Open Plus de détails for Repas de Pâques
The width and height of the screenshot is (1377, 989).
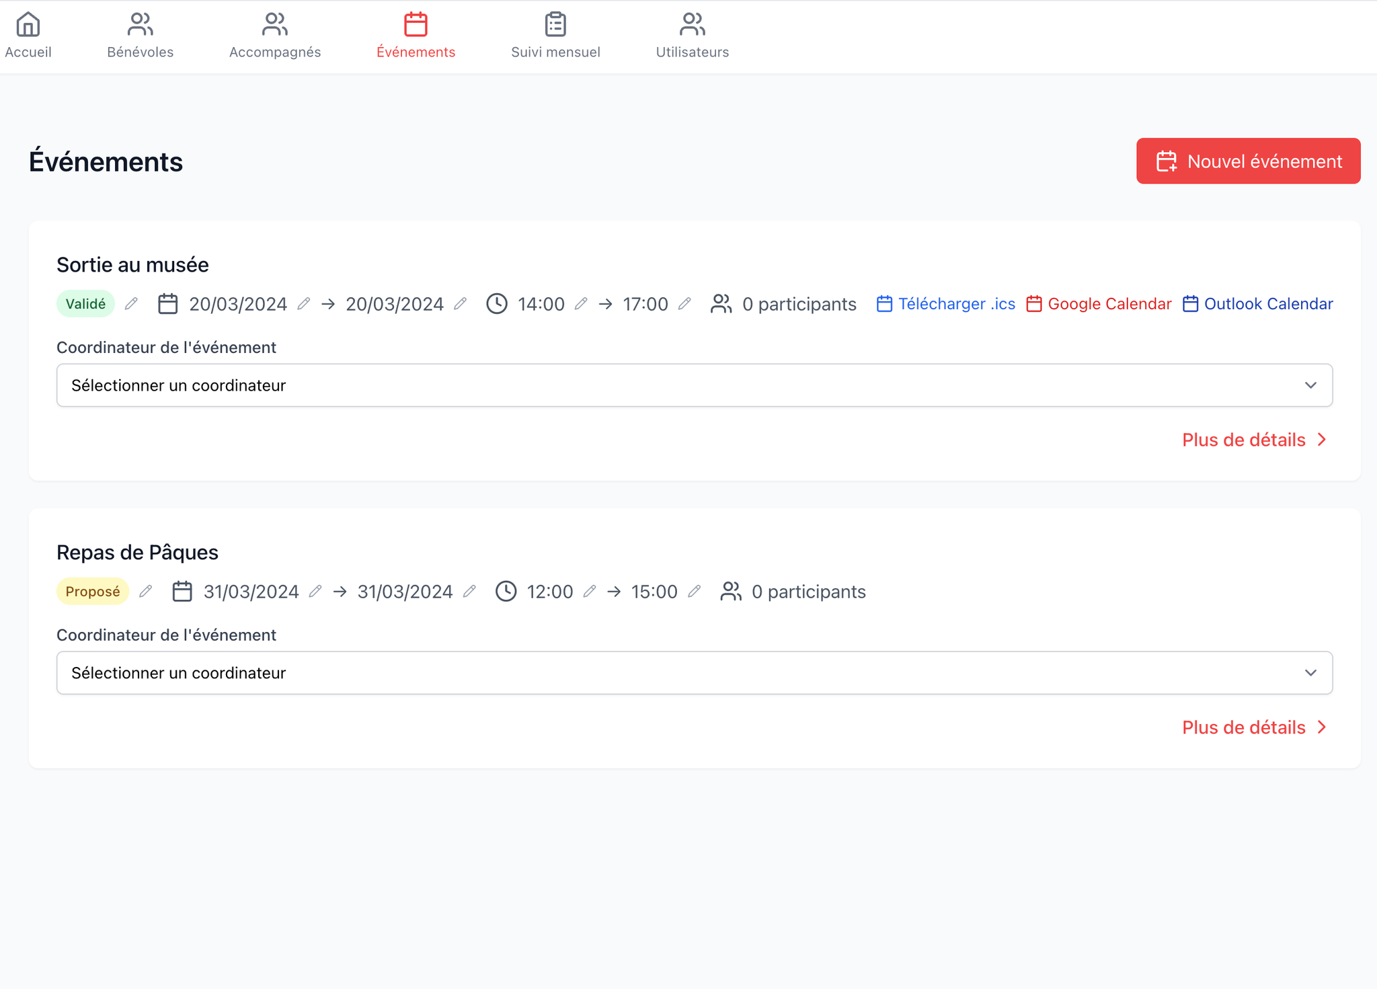(1255, 727)
